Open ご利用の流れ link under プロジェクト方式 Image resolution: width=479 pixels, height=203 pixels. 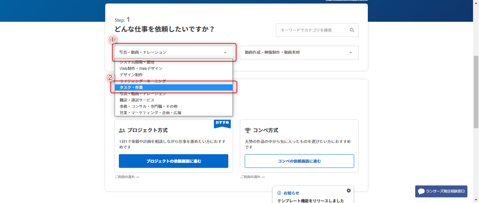point(127,177)
